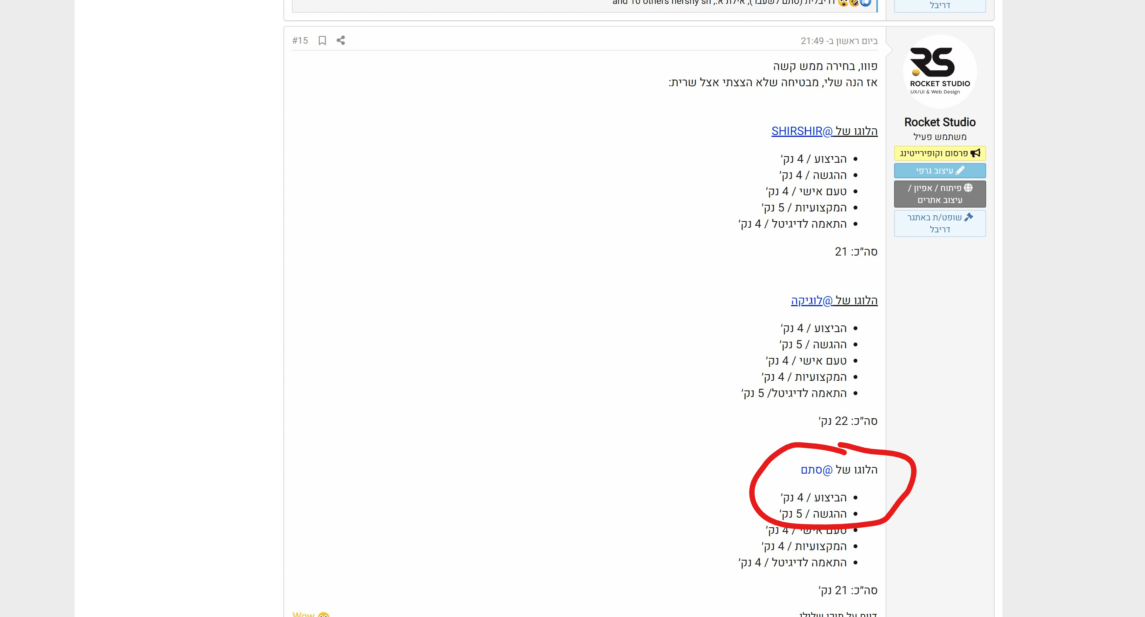The width and height of the screenshot is (1145, 617).
Task: Click the megaphone icon on the yellow badge
Action: (x=975, y=153)
